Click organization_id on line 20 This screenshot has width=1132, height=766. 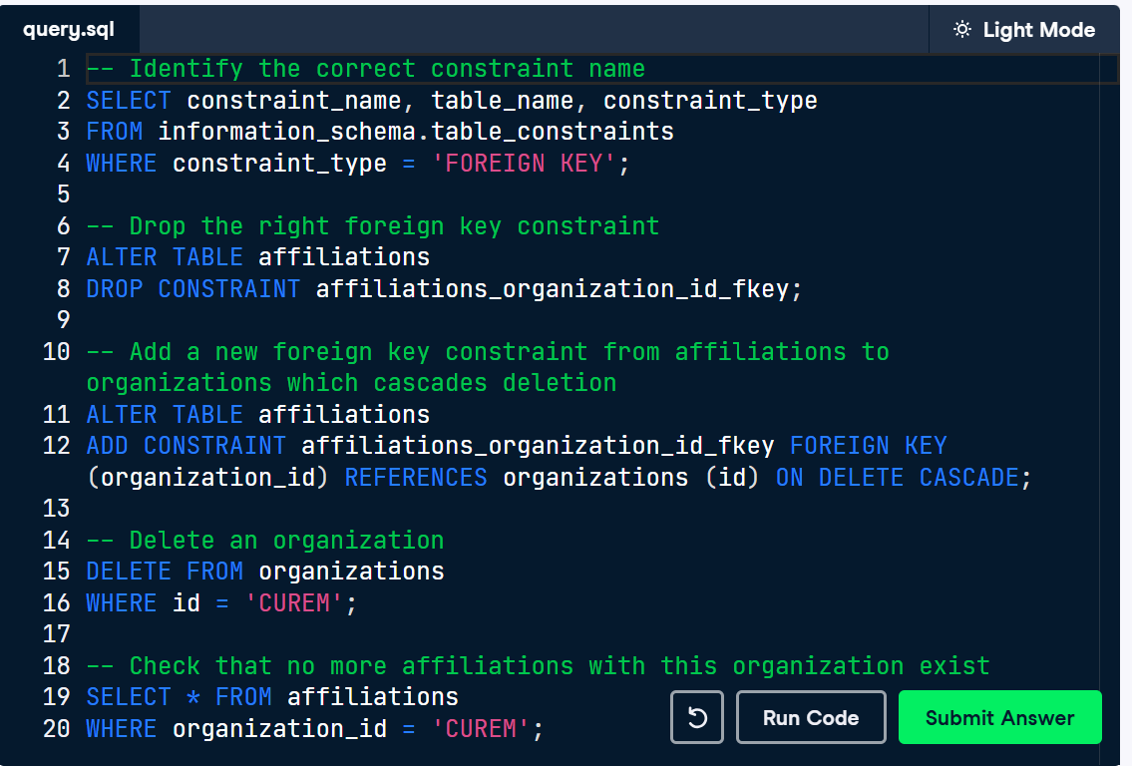pos(279,728)
